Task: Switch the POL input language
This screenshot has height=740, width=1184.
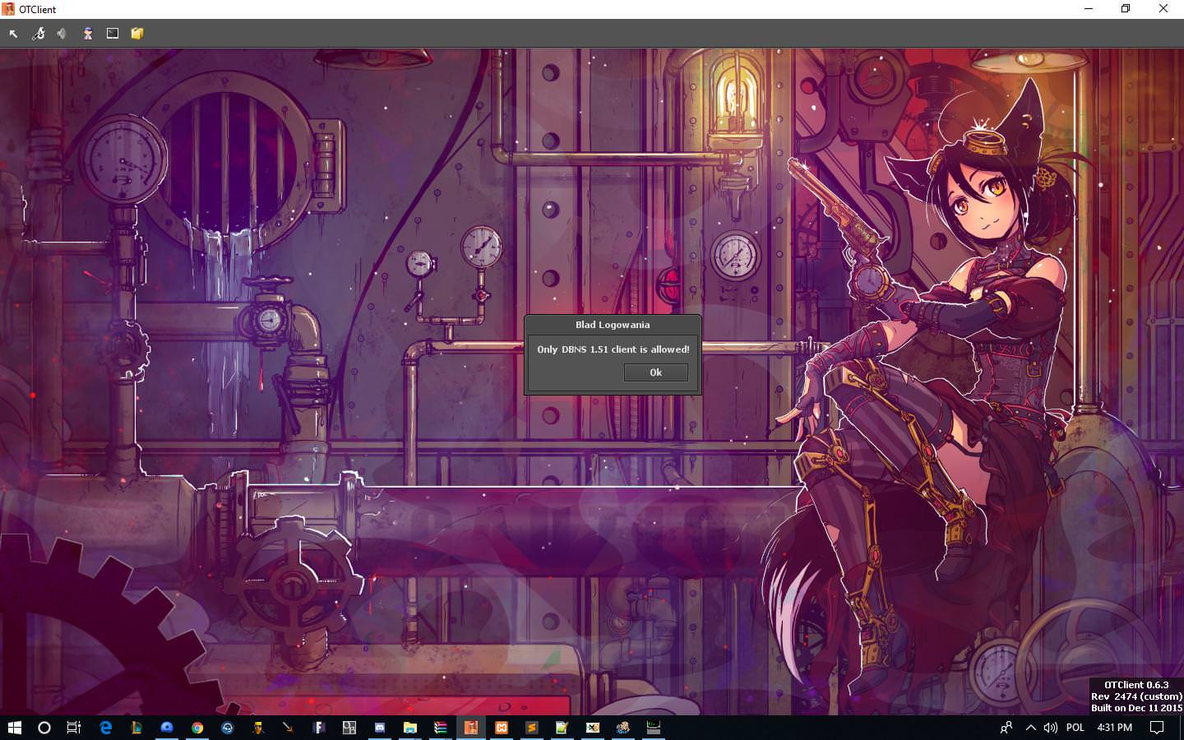Action: pos(1075,728)
